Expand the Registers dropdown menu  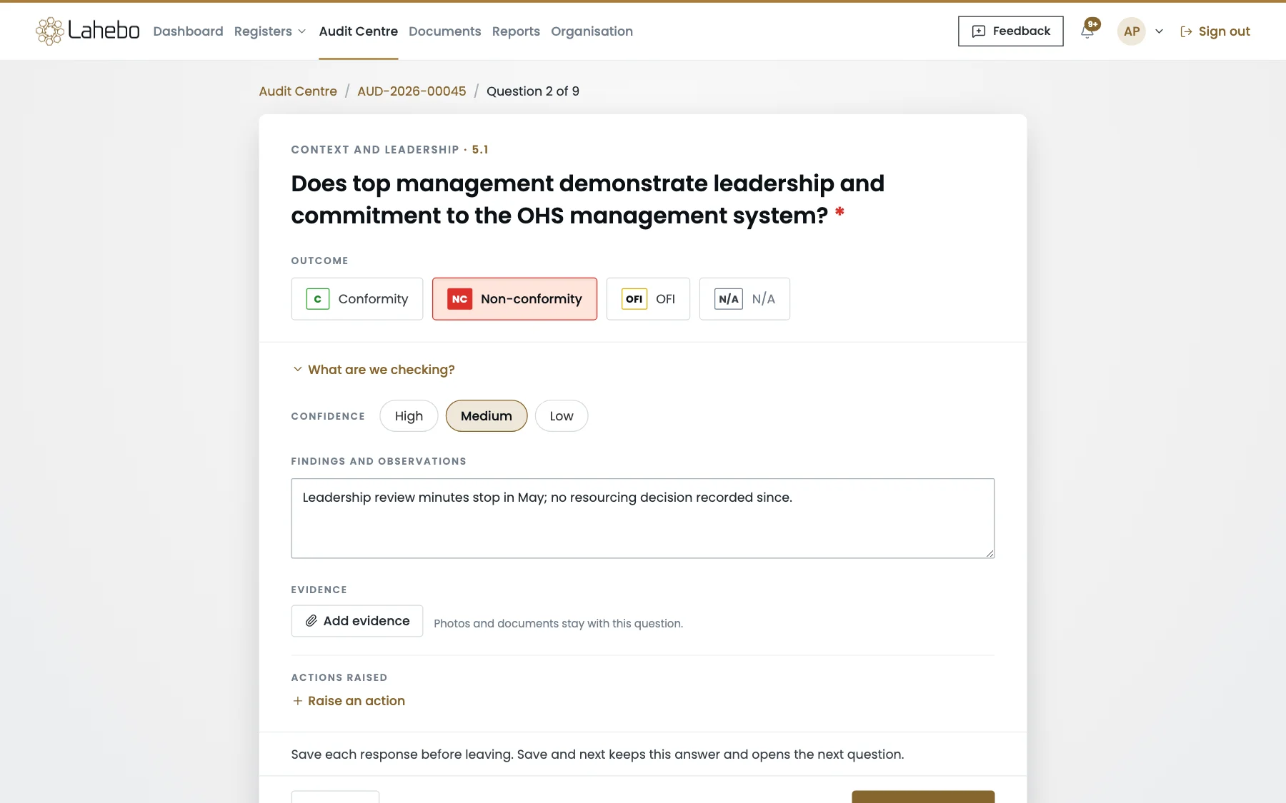coord(270,31)
